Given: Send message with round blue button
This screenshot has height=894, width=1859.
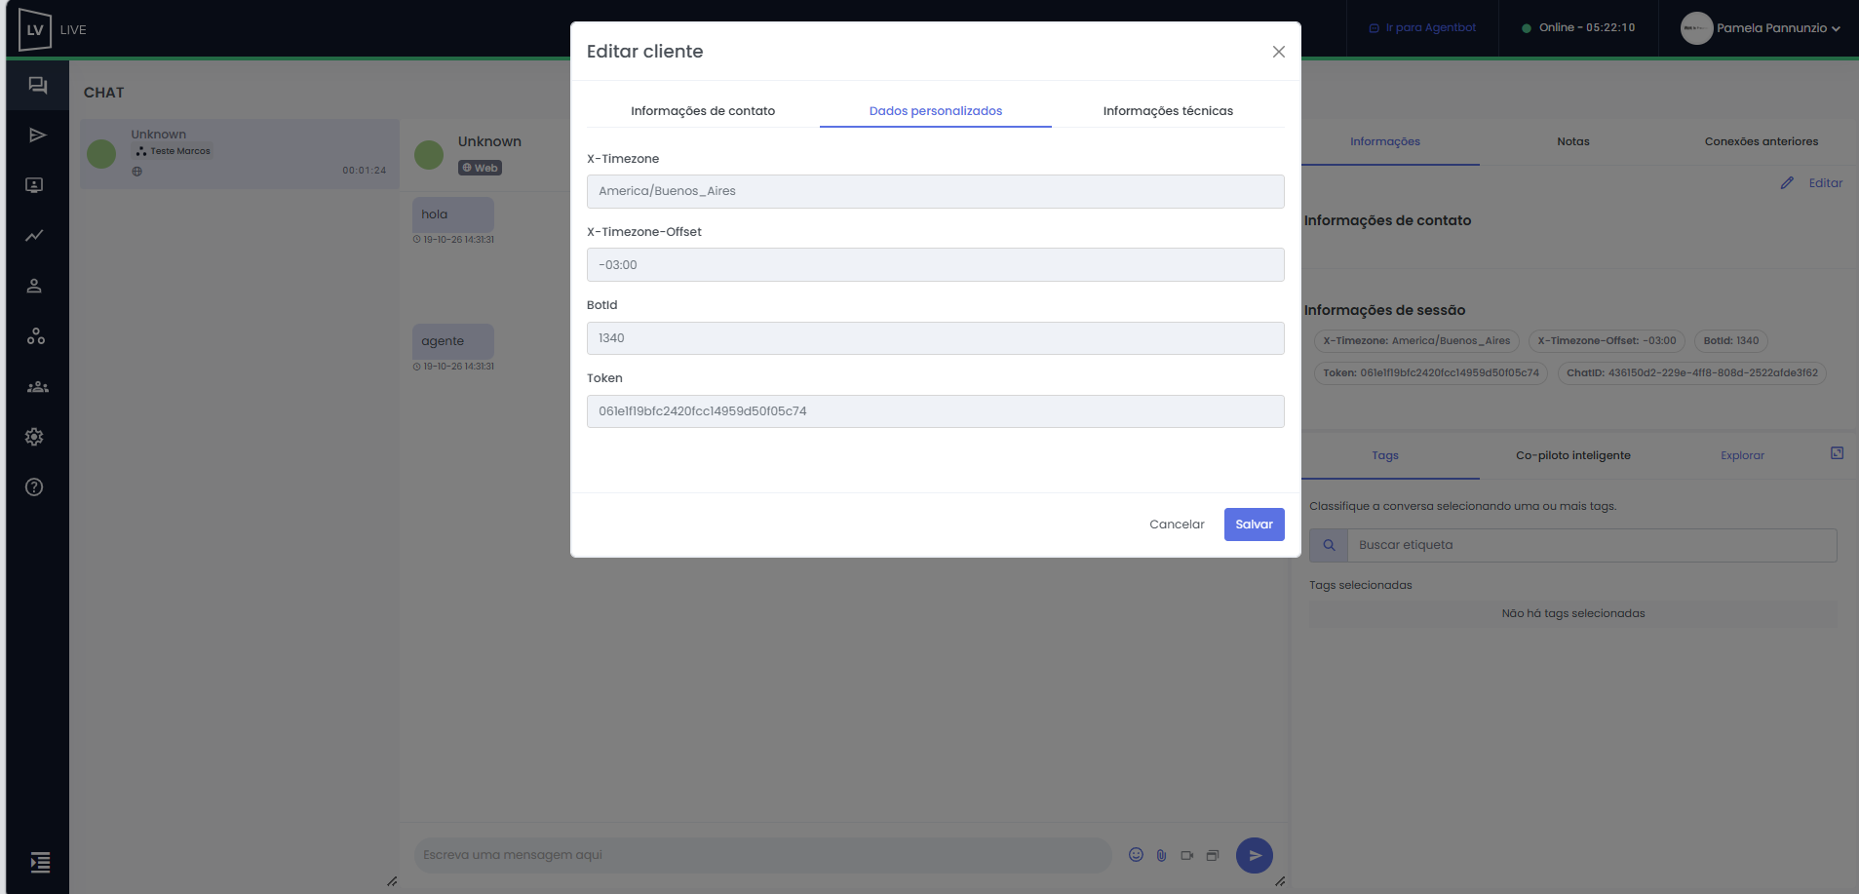Looking at the screenshot, I should (x=1255, y=855).
